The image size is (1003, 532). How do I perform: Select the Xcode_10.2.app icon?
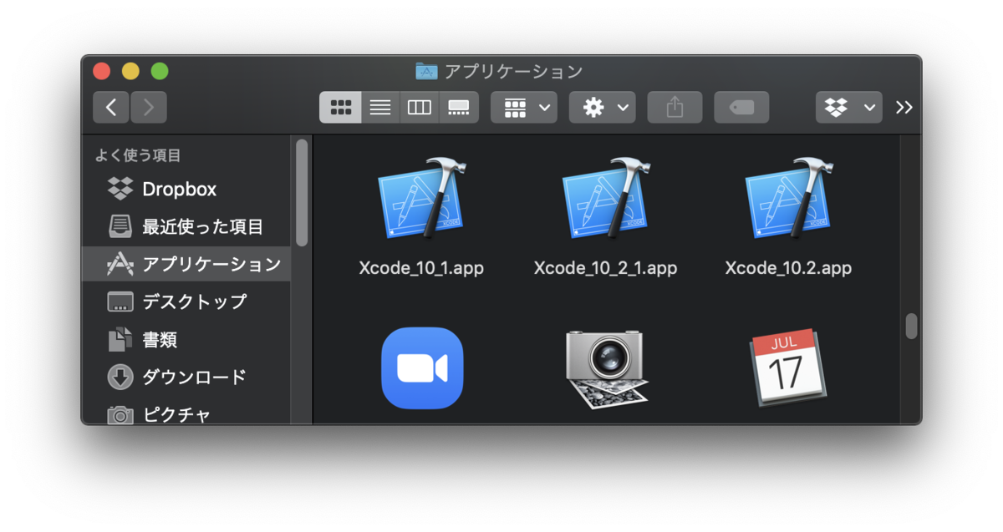(x=789, y=199)
